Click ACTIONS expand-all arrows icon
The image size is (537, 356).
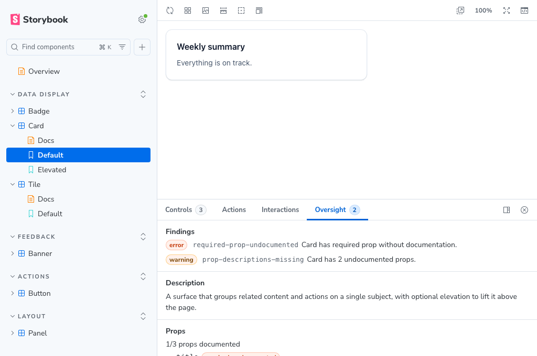point(143,276)
